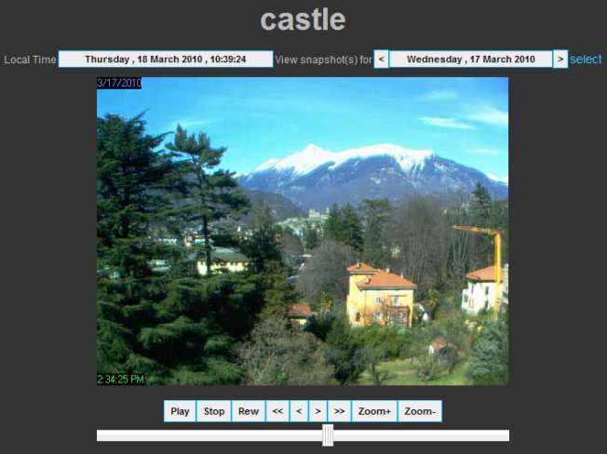Click the Local Time label
This screenshot has height=454, width=607.
[x=30, y=60]
